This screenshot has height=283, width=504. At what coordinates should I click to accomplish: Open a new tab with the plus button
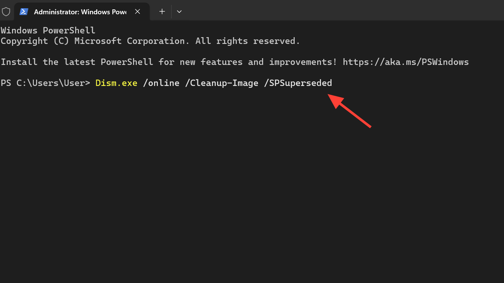click(162, 12)
